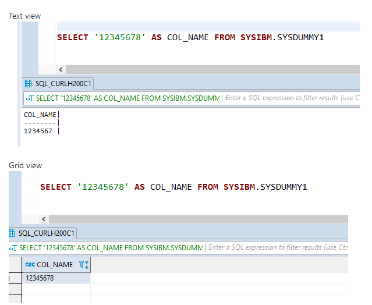
Task: Click filter expression field in Text view
Action: 292,98
